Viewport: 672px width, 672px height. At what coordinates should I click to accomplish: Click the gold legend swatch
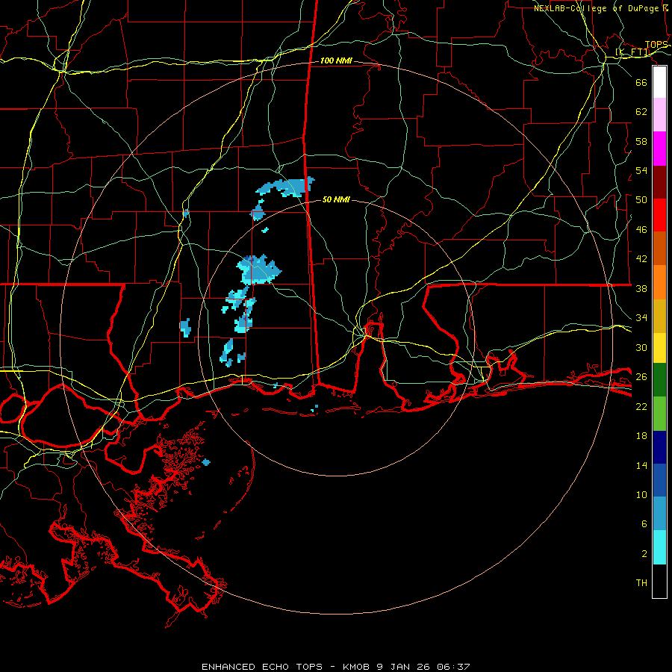point(659,317)
